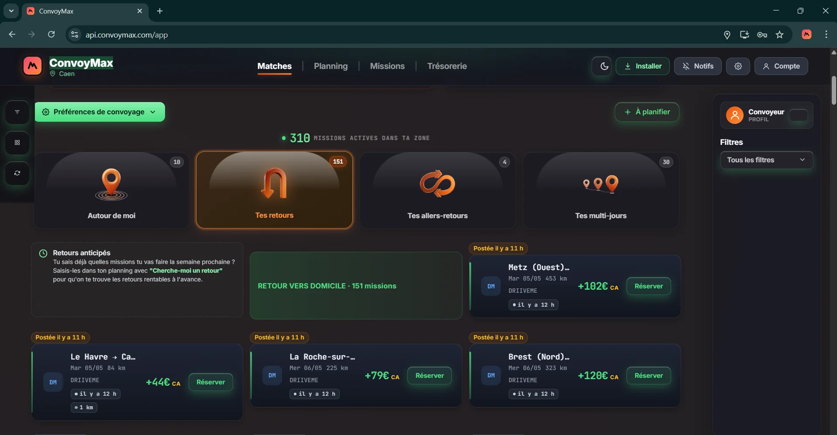Reserve the Brest (Nord) mission

[648, 376]
